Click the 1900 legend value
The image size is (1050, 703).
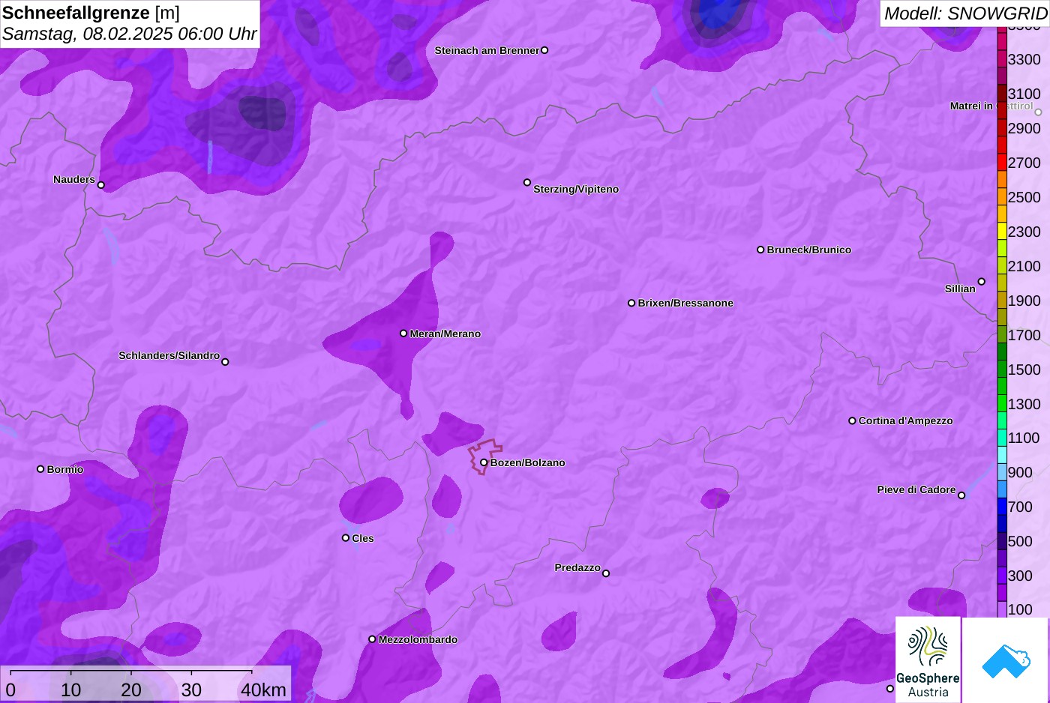[x=1024, y=301]
